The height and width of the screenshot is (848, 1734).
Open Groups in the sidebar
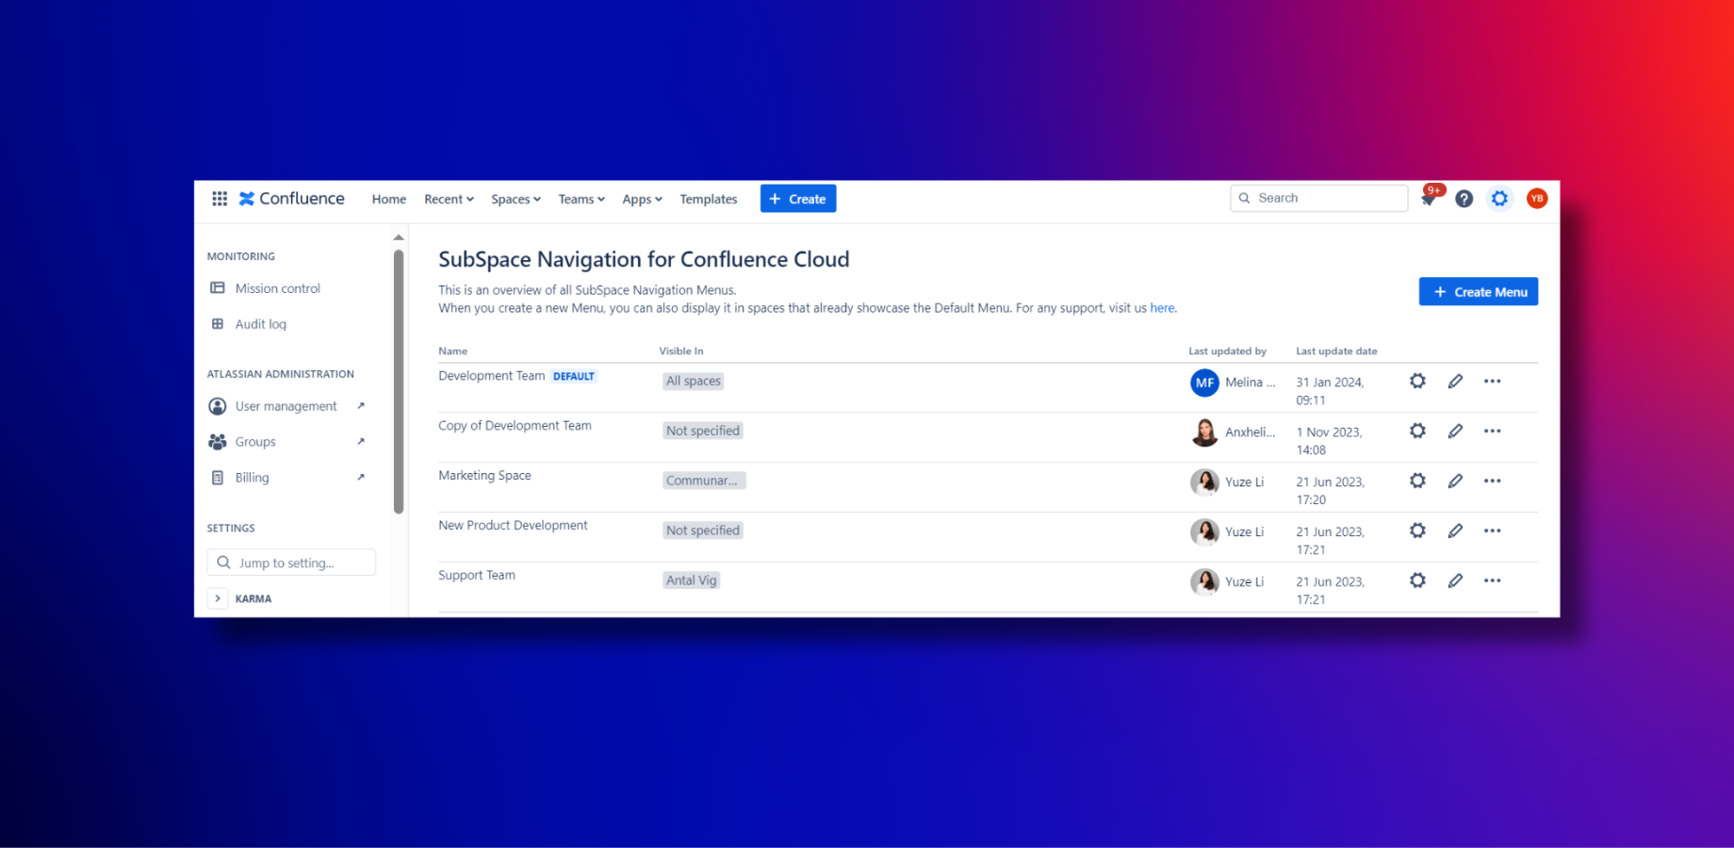point(255,442)
